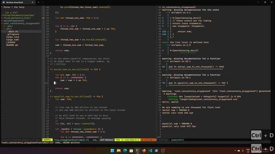Close the Windows PowerShell tab
275x154 pixels.
(x=33, y=2)
